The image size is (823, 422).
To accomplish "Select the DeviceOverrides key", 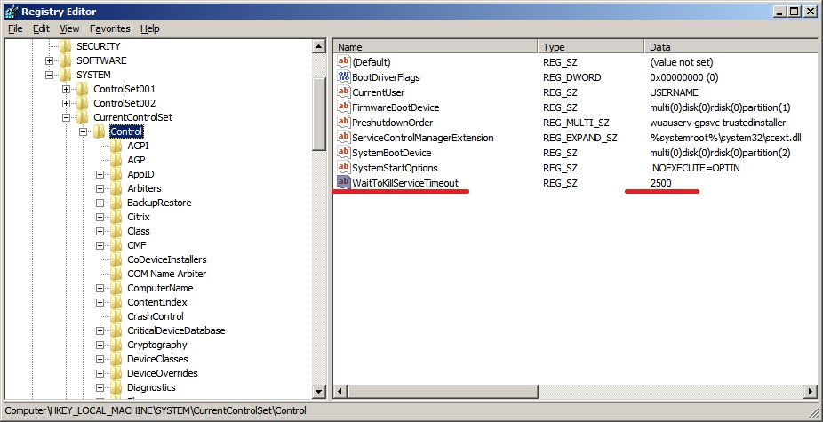I will [162, 373].
